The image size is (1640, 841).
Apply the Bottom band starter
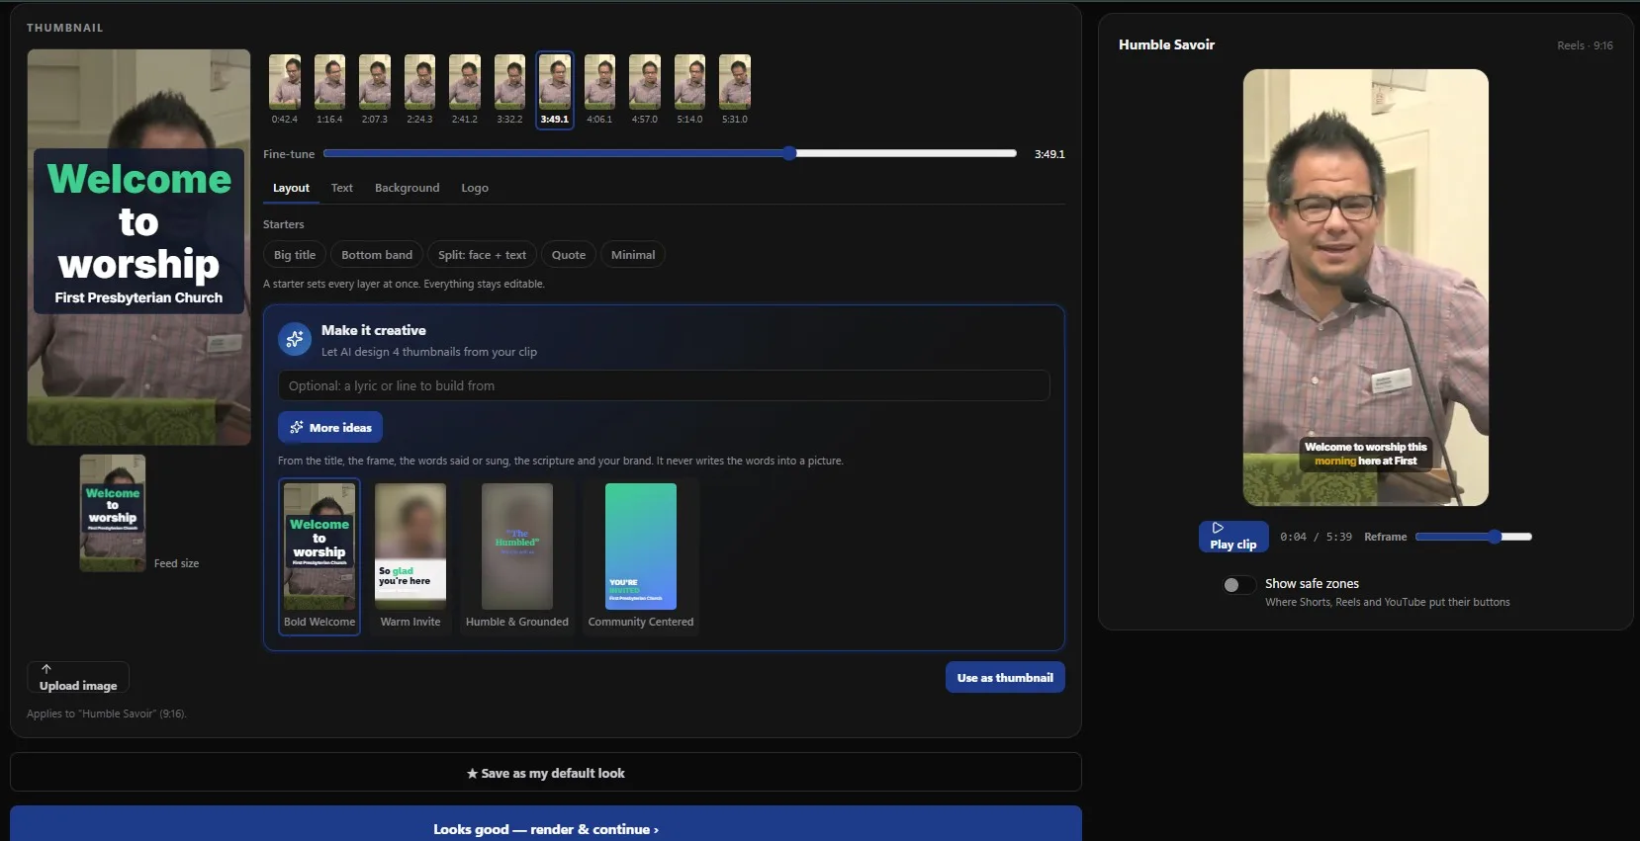(x=377, y=255)
